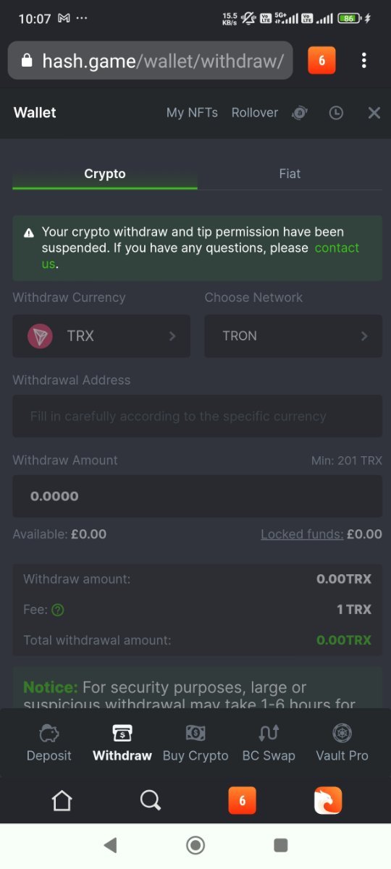Focus the Withdraw Amount field
Viewport: 391px width, 869px height.
[197, 496]
